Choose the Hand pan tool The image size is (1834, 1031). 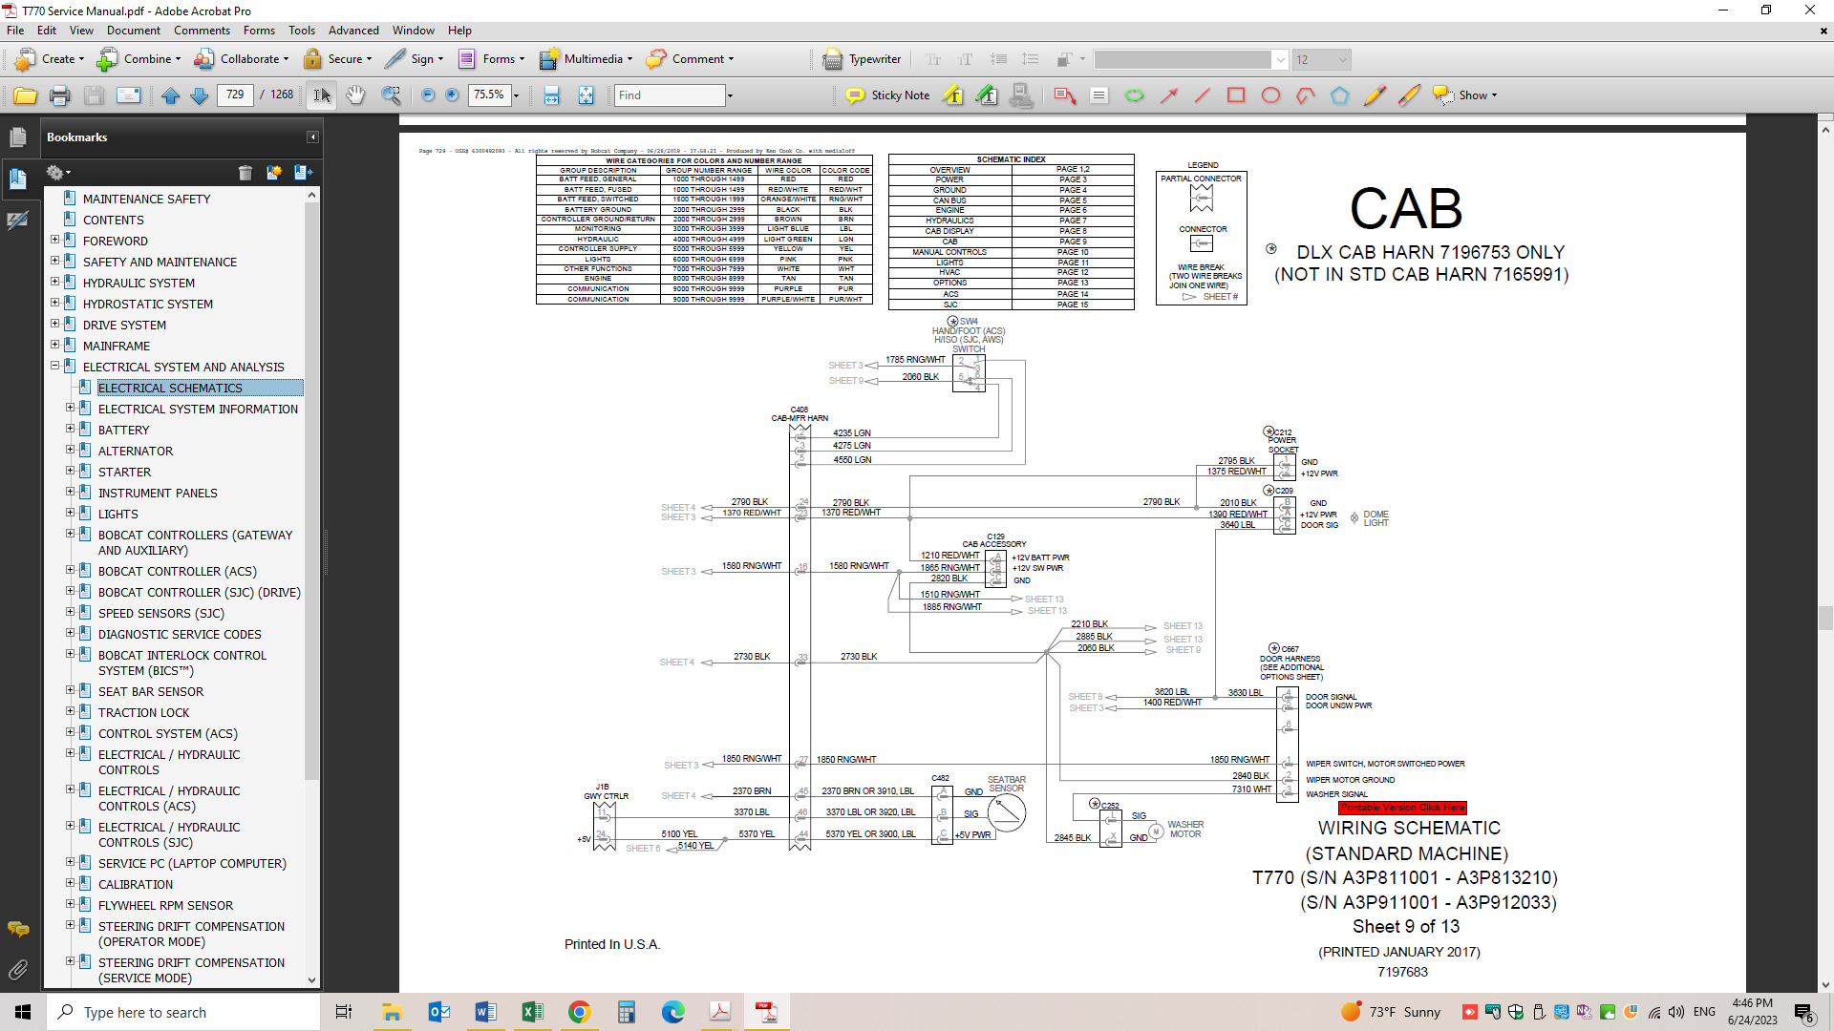point(355,95)
